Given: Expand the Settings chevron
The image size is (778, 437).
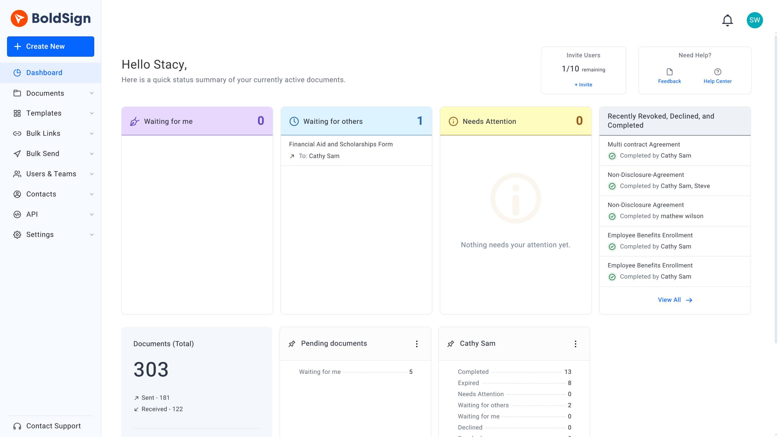Looking at the screenshot, I should pyautogui.click(x=91, y=235).
